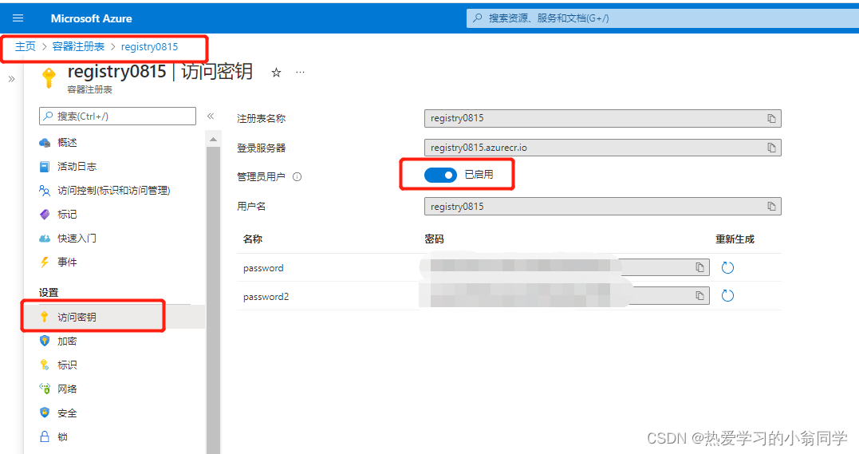
Task: Click the search resources box in the header
Action: coord(662,18)
